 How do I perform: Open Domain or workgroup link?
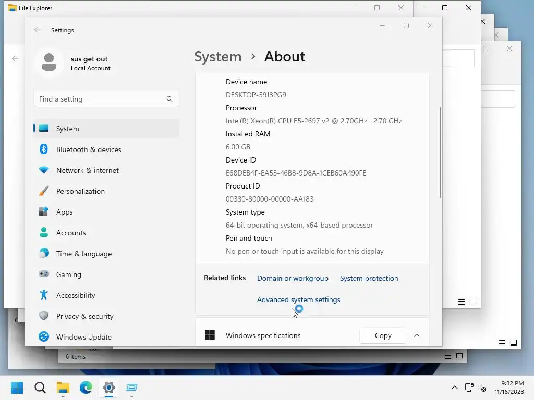click(x=293, y=278)
